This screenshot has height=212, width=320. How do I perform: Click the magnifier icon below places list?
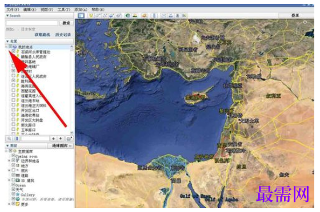tap(9, 138)
